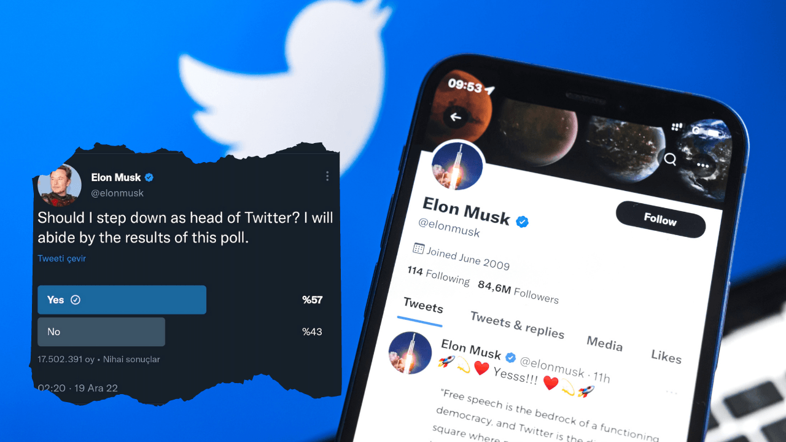Select the No poll option
This screenshot has width=786, height=442.
pos(101,331)
